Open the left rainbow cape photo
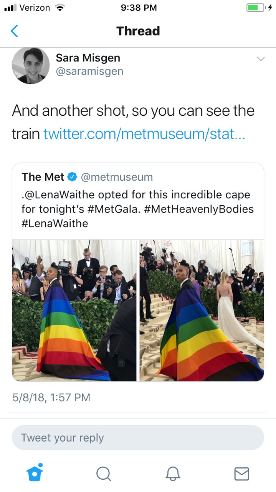 point(74,310)
